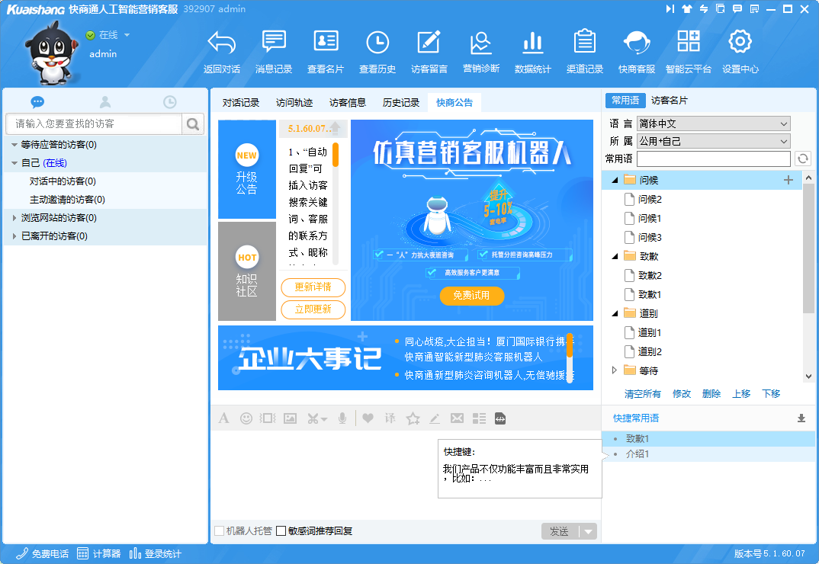Viewport: 819px width, 564px height.
Task: Click the refresh icon beside 常用语 field
Action: (x=802, y=159)
